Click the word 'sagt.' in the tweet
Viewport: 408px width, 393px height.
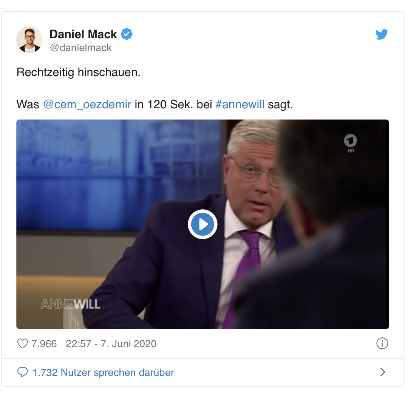280,105
